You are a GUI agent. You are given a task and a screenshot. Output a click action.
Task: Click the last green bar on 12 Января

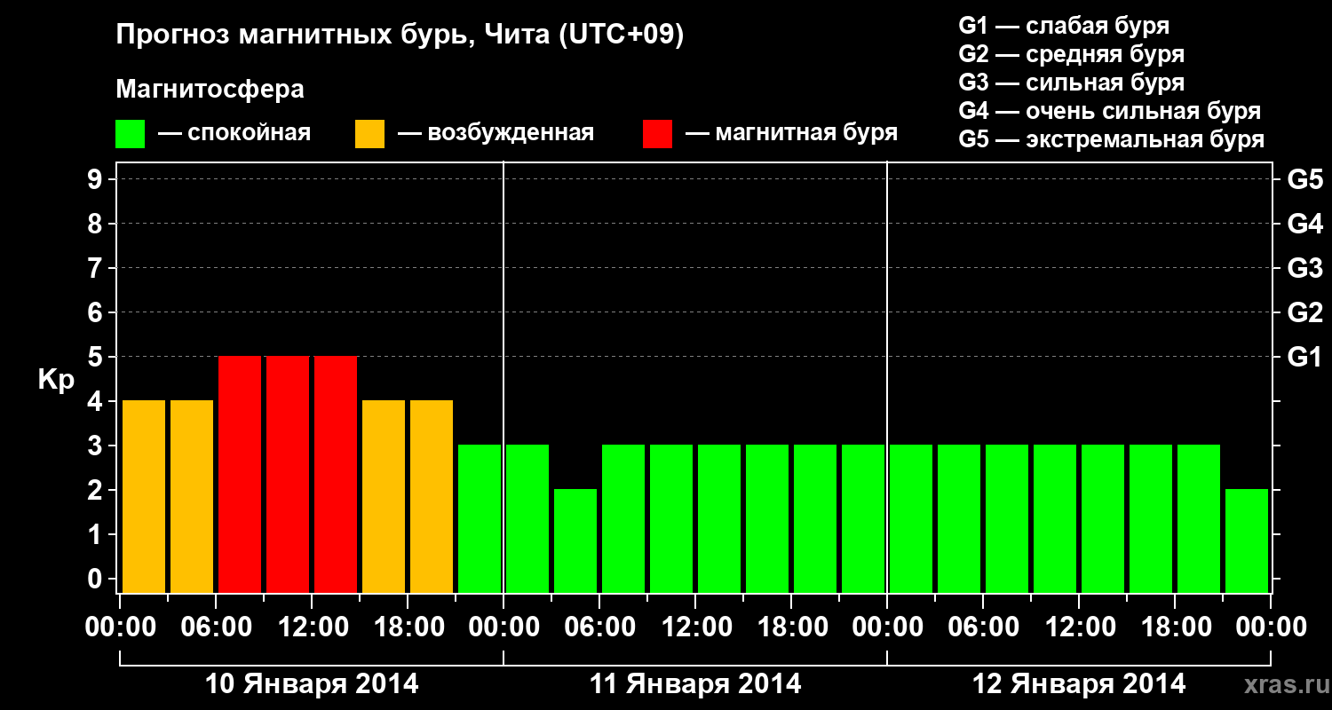point(1247,540)
